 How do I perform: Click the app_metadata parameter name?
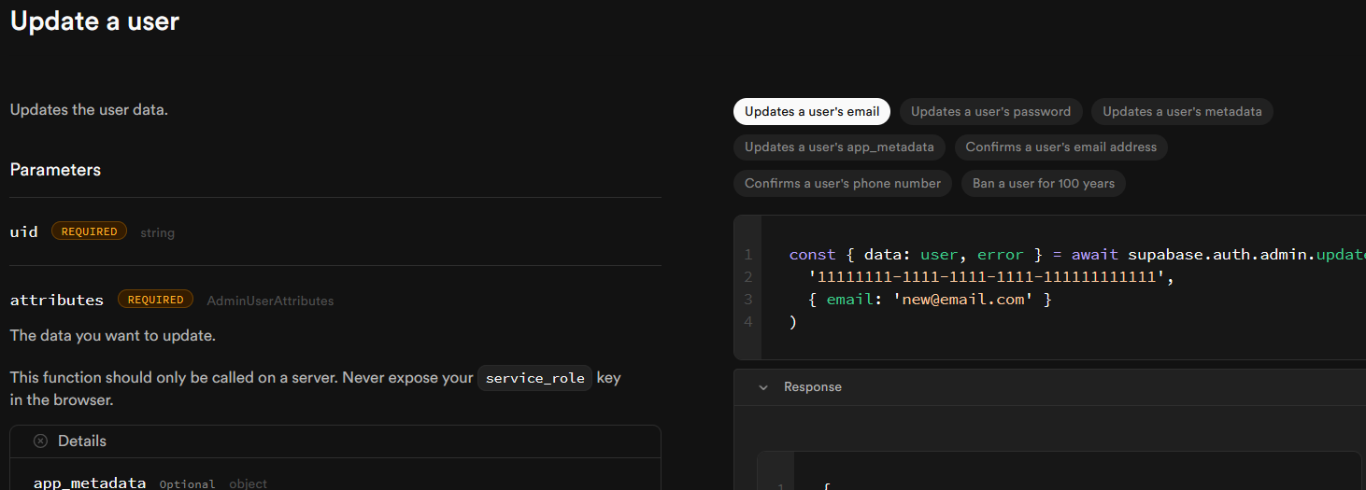coord(90,483)
